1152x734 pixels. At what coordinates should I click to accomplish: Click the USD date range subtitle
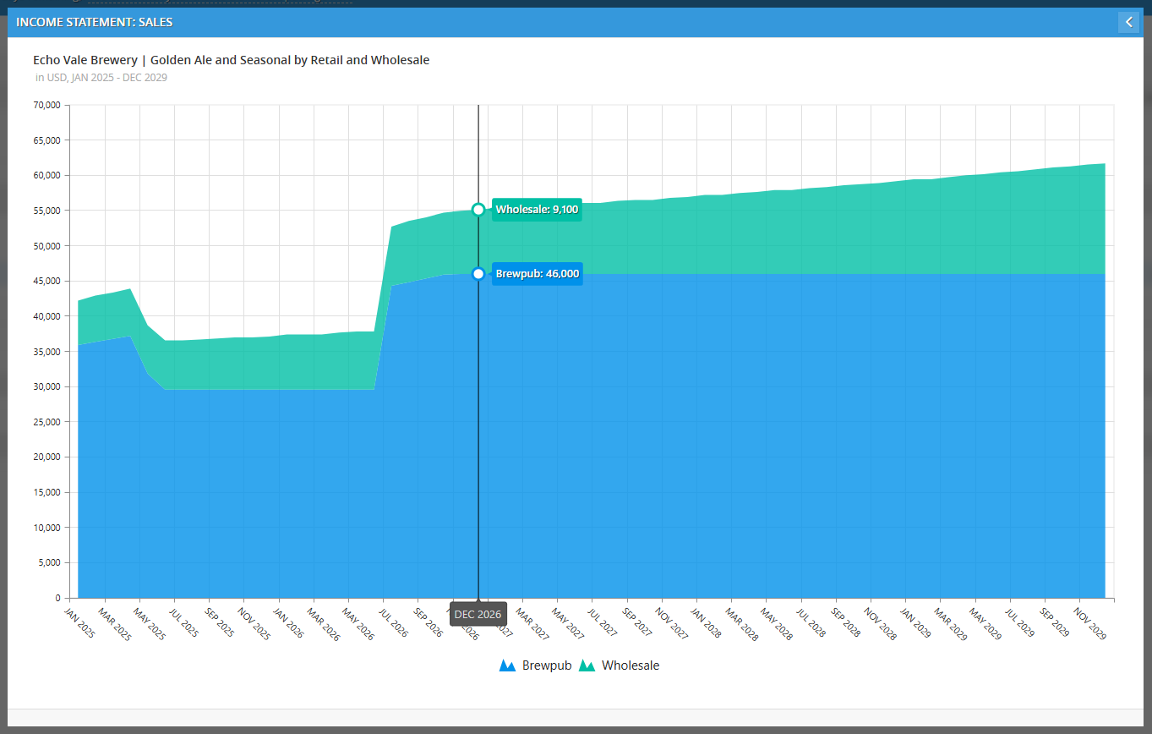pyautogui.click(x=101, y=78)
